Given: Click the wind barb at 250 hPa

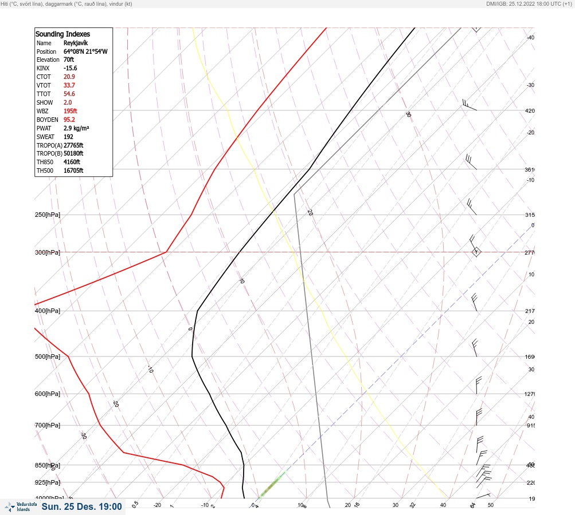Looking at the screenshot, I should [x=472, y=207].
